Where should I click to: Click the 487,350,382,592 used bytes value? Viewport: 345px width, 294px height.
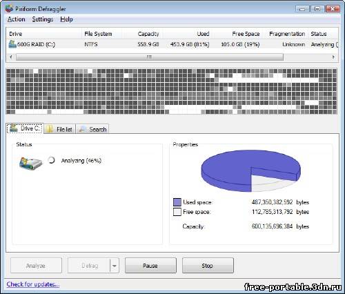pos(272,202)
